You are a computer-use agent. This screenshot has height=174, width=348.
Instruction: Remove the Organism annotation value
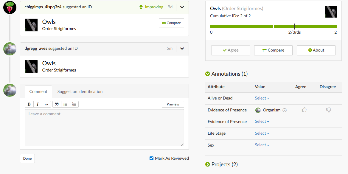point(285,110)
